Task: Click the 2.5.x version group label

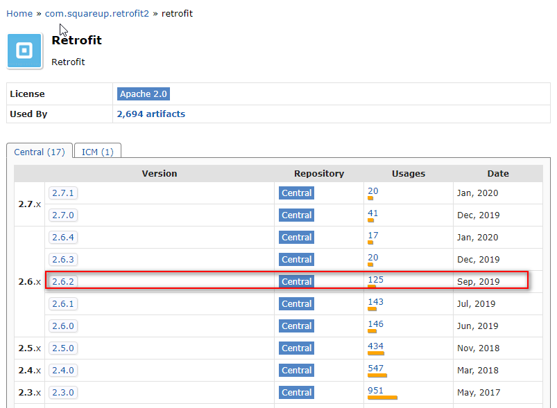Action: pos(30,348)
